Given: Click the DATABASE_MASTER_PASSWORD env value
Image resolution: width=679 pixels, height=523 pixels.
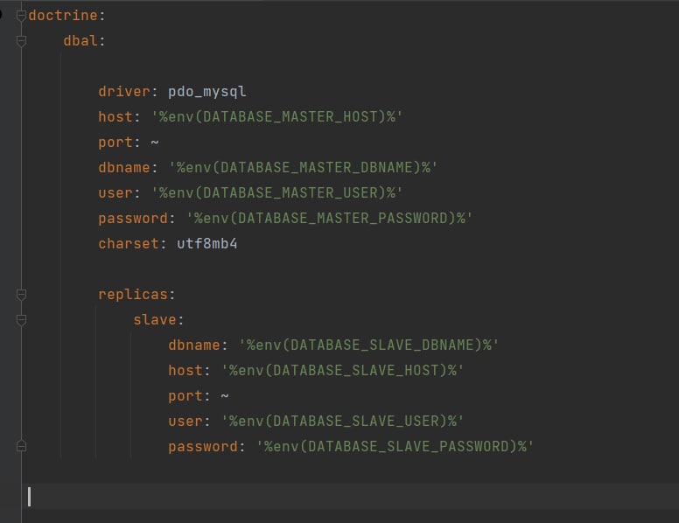Looking at the screenshot, I should click(x=330, y=218).
